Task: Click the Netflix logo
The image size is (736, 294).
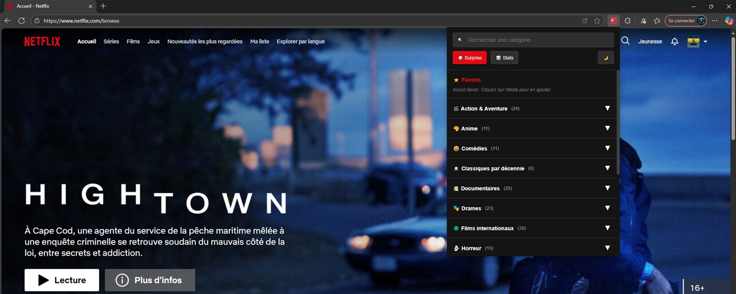Action: click(42, 41)
